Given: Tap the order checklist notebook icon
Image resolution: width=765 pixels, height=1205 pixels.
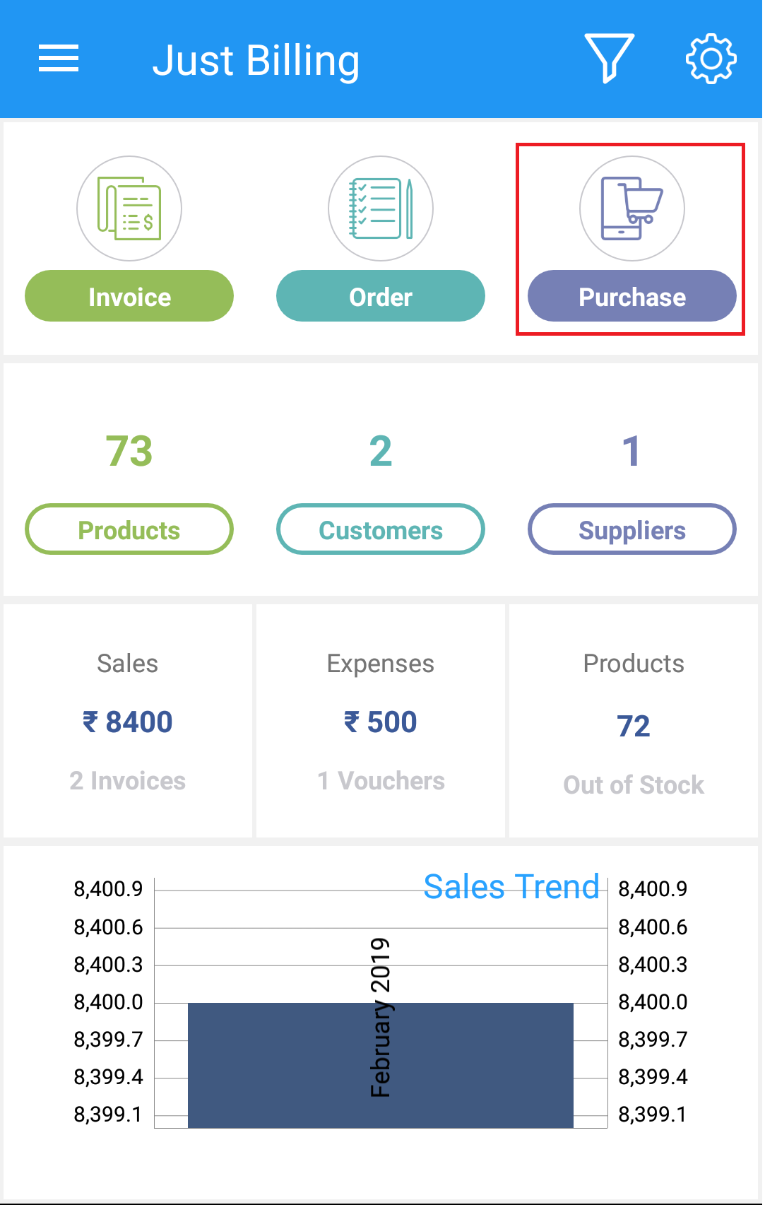Looking at the screenshot, I should (381, 208).
